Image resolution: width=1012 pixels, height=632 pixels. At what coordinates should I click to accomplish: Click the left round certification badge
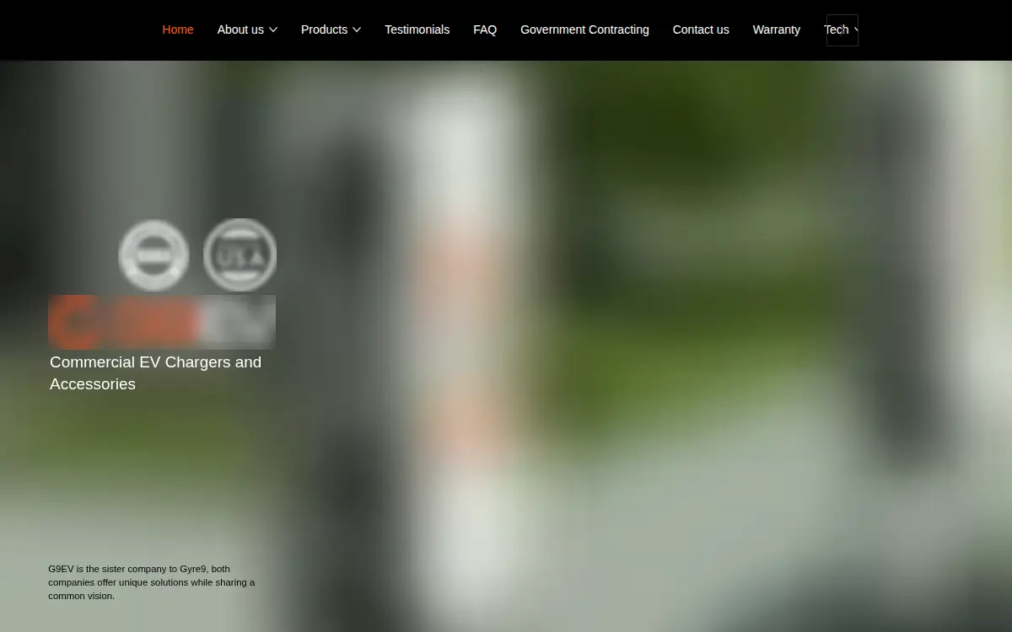(153, 255)
